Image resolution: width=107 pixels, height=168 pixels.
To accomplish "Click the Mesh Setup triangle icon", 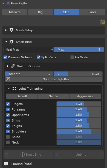I will [11, 30].
